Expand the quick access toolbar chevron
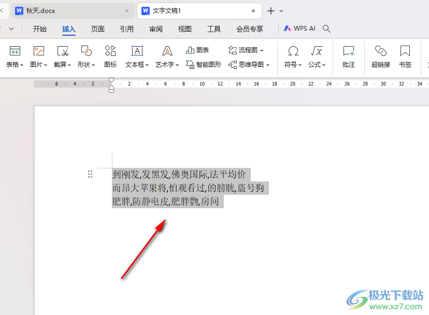The height and width of the screenshot is (315, 429). coord(11,28)
